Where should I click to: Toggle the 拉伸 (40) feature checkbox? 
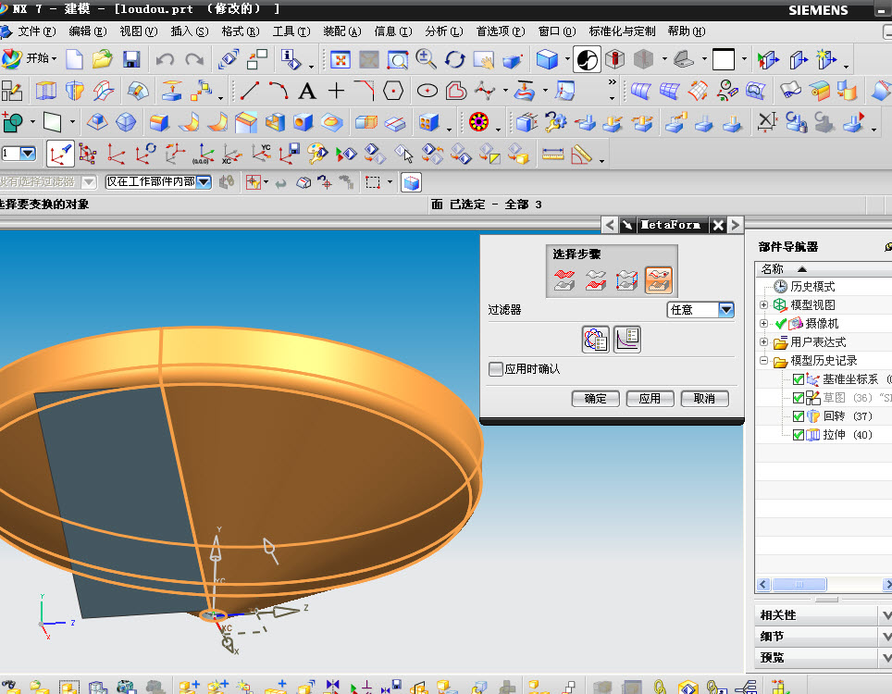[x=799, y=435]
